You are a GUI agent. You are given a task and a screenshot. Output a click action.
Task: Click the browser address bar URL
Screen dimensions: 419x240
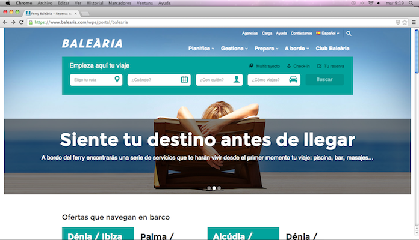click(81, 22)
